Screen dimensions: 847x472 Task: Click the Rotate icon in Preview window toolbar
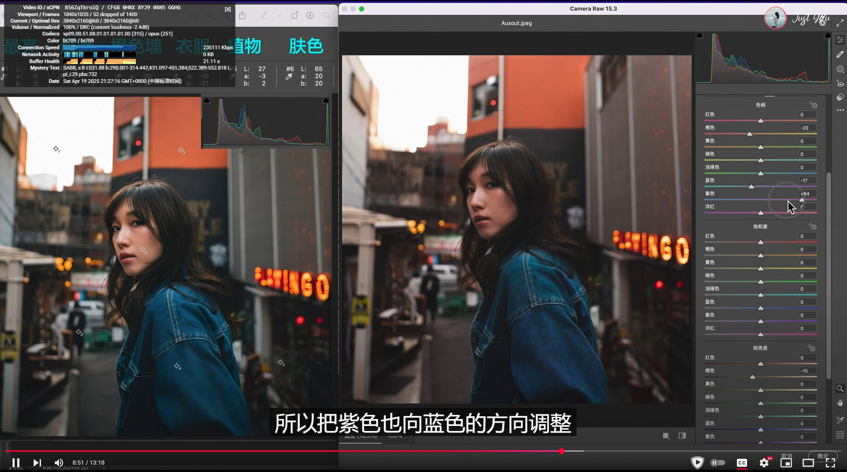click(295, 15)
